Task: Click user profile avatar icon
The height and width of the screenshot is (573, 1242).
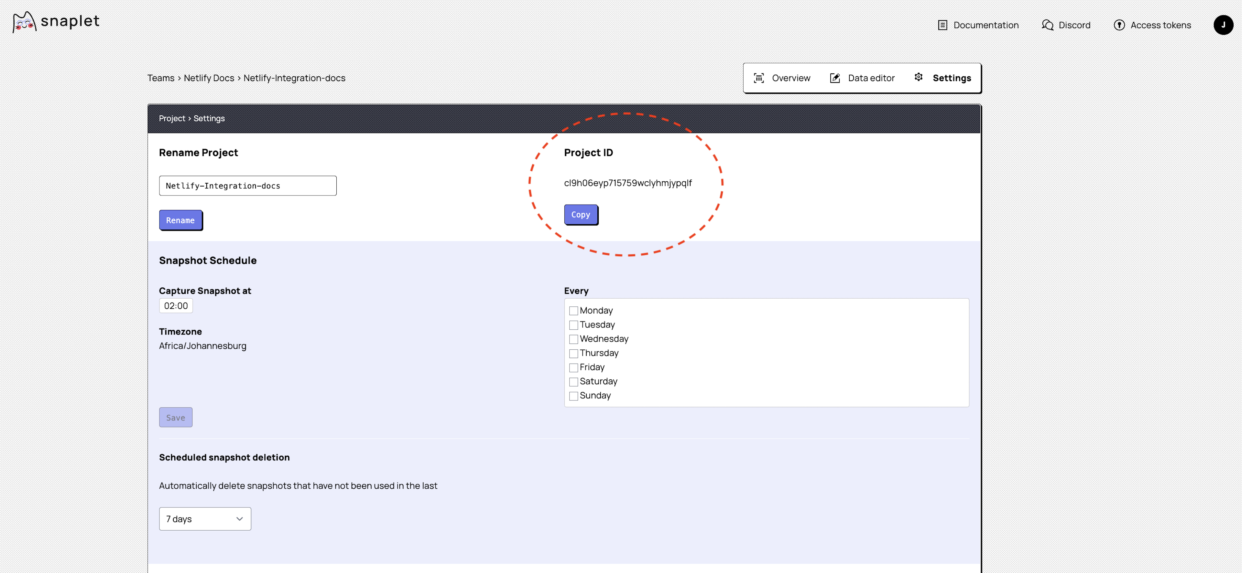Action: tap(1222, 25)
